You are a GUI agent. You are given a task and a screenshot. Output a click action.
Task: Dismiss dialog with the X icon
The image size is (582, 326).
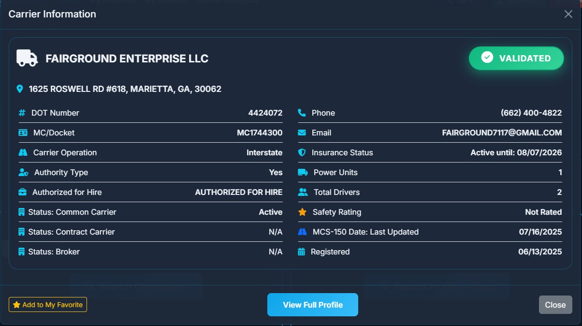568,14
